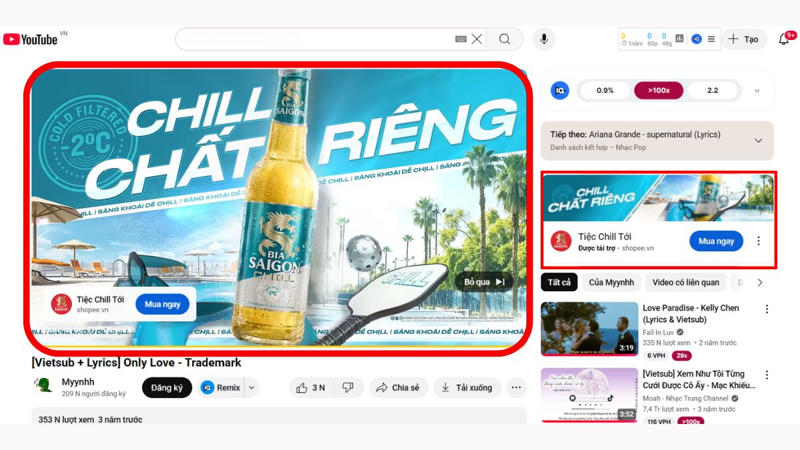
Task: Open the vidIQ bar chart stats icon
Action: click(x=679, y=39)
